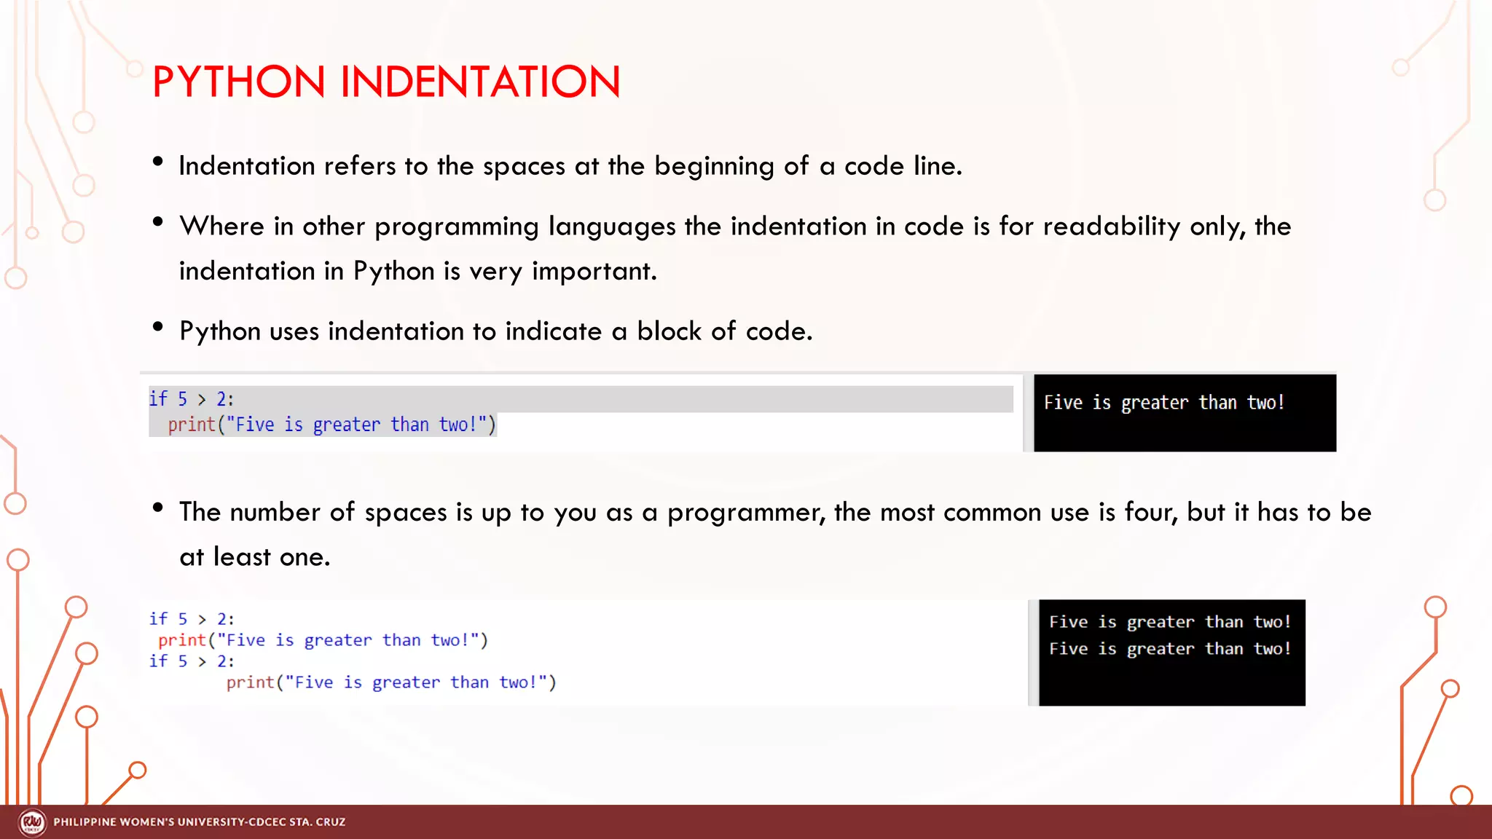The width and height of the screenshot is (1492, 839).
Task: Click the second 'if 5 > 2:' in bottom code
Action: pyautogui.click(x=192, y=661)
